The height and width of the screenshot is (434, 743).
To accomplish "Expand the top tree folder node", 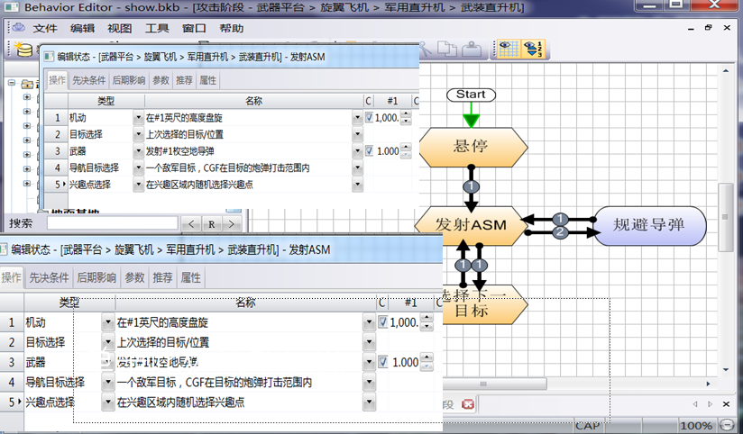I will pyautogui.click(x=12, y=83).
